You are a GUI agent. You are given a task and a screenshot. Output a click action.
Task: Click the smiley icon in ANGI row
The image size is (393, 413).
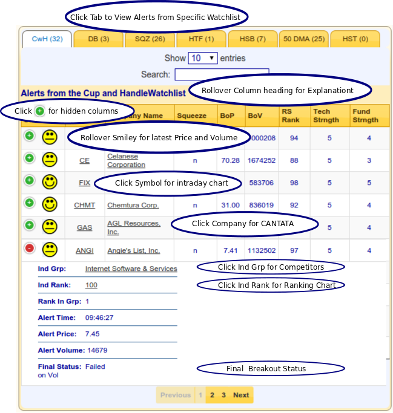click(x=50, y=250)
